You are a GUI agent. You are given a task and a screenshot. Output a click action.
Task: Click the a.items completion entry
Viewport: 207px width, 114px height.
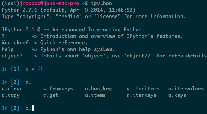pos(95,95)
